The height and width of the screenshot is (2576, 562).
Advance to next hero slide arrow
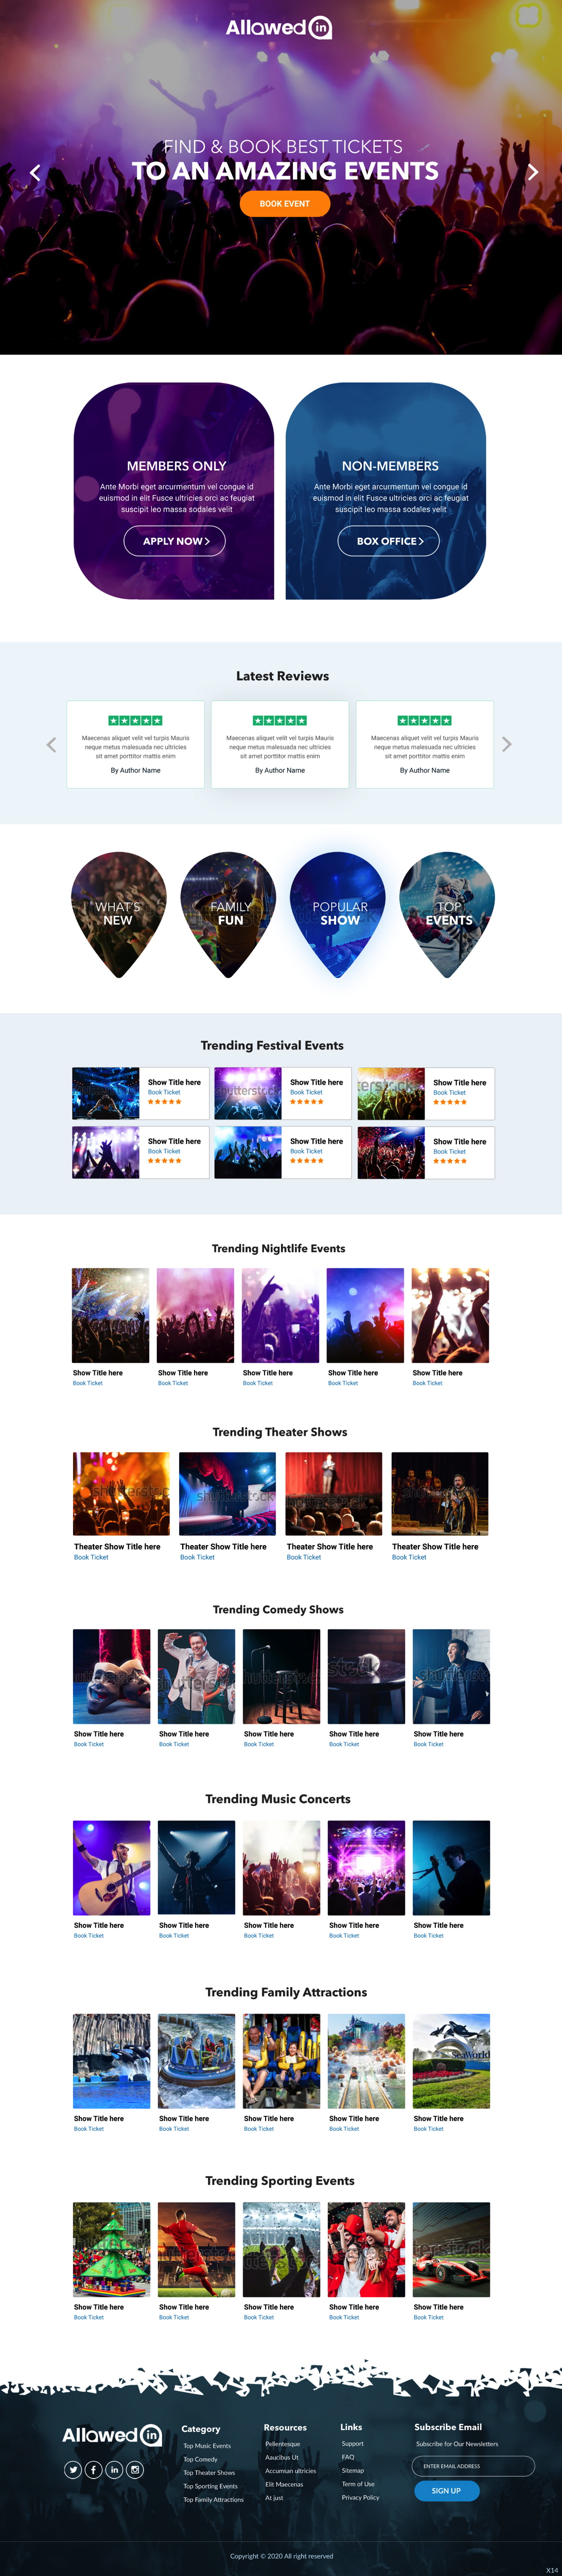tap(532, 172)
